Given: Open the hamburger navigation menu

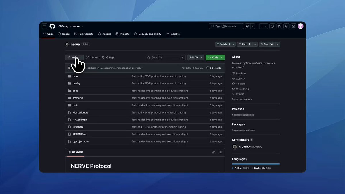Looking at the screenshot, I should click(x=45, y=26).
